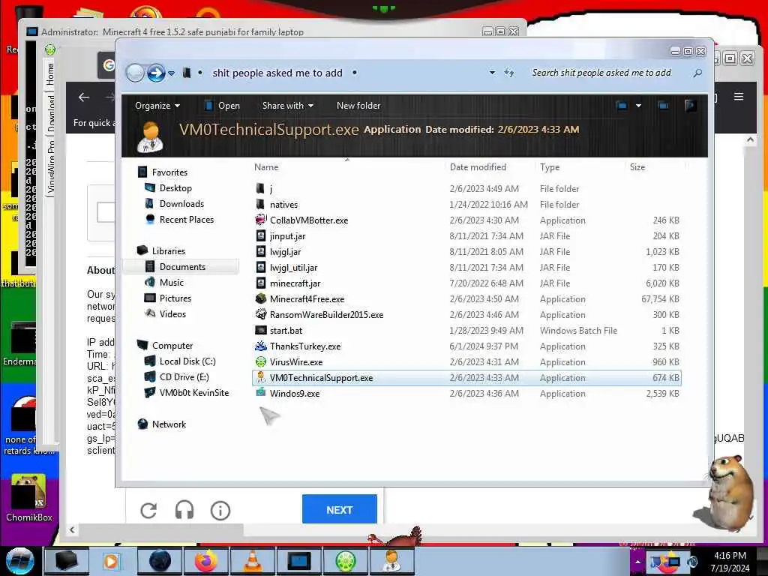Expand the view options dropdown arrow

(x=638, y=105)
